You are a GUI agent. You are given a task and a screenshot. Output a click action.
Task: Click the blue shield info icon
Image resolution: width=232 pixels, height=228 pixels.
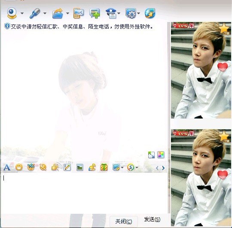(x=7, y=26)
